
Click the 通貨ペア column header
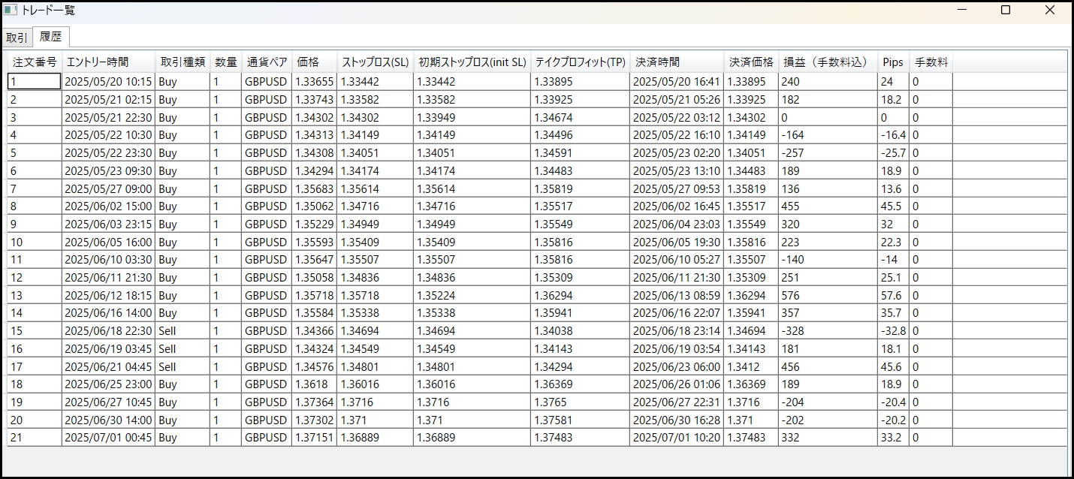(267, 62)
